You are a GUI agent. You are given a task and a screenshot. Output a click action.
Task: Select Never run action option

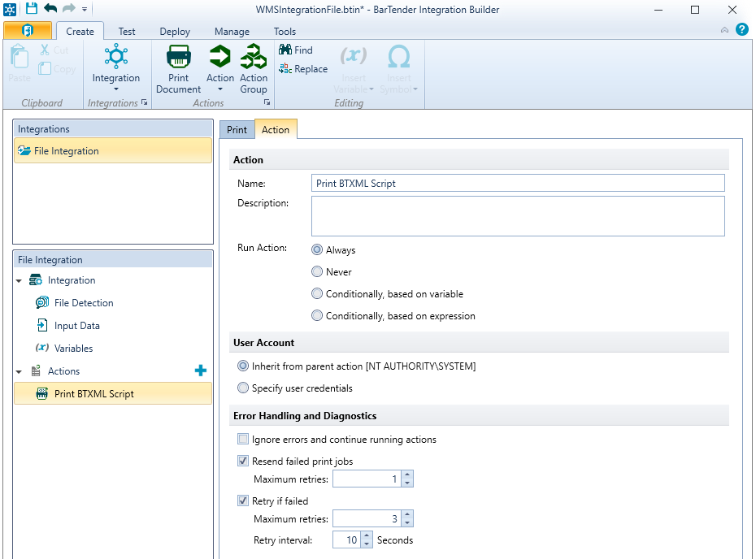click(x=317, y=272)
